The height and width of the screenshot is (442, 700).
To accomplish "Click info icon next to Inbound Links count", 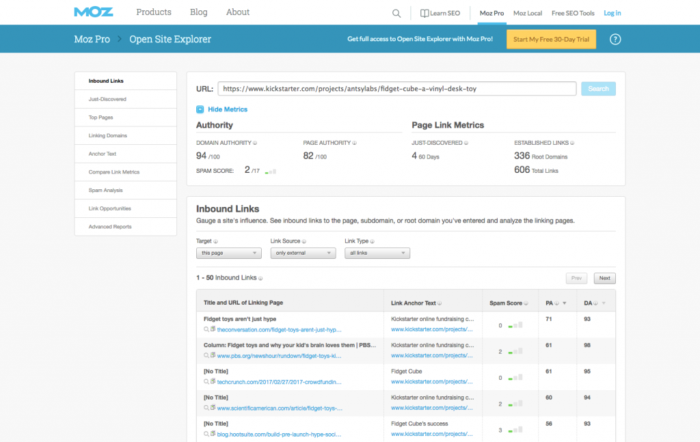I will click(x=260, y=278).
